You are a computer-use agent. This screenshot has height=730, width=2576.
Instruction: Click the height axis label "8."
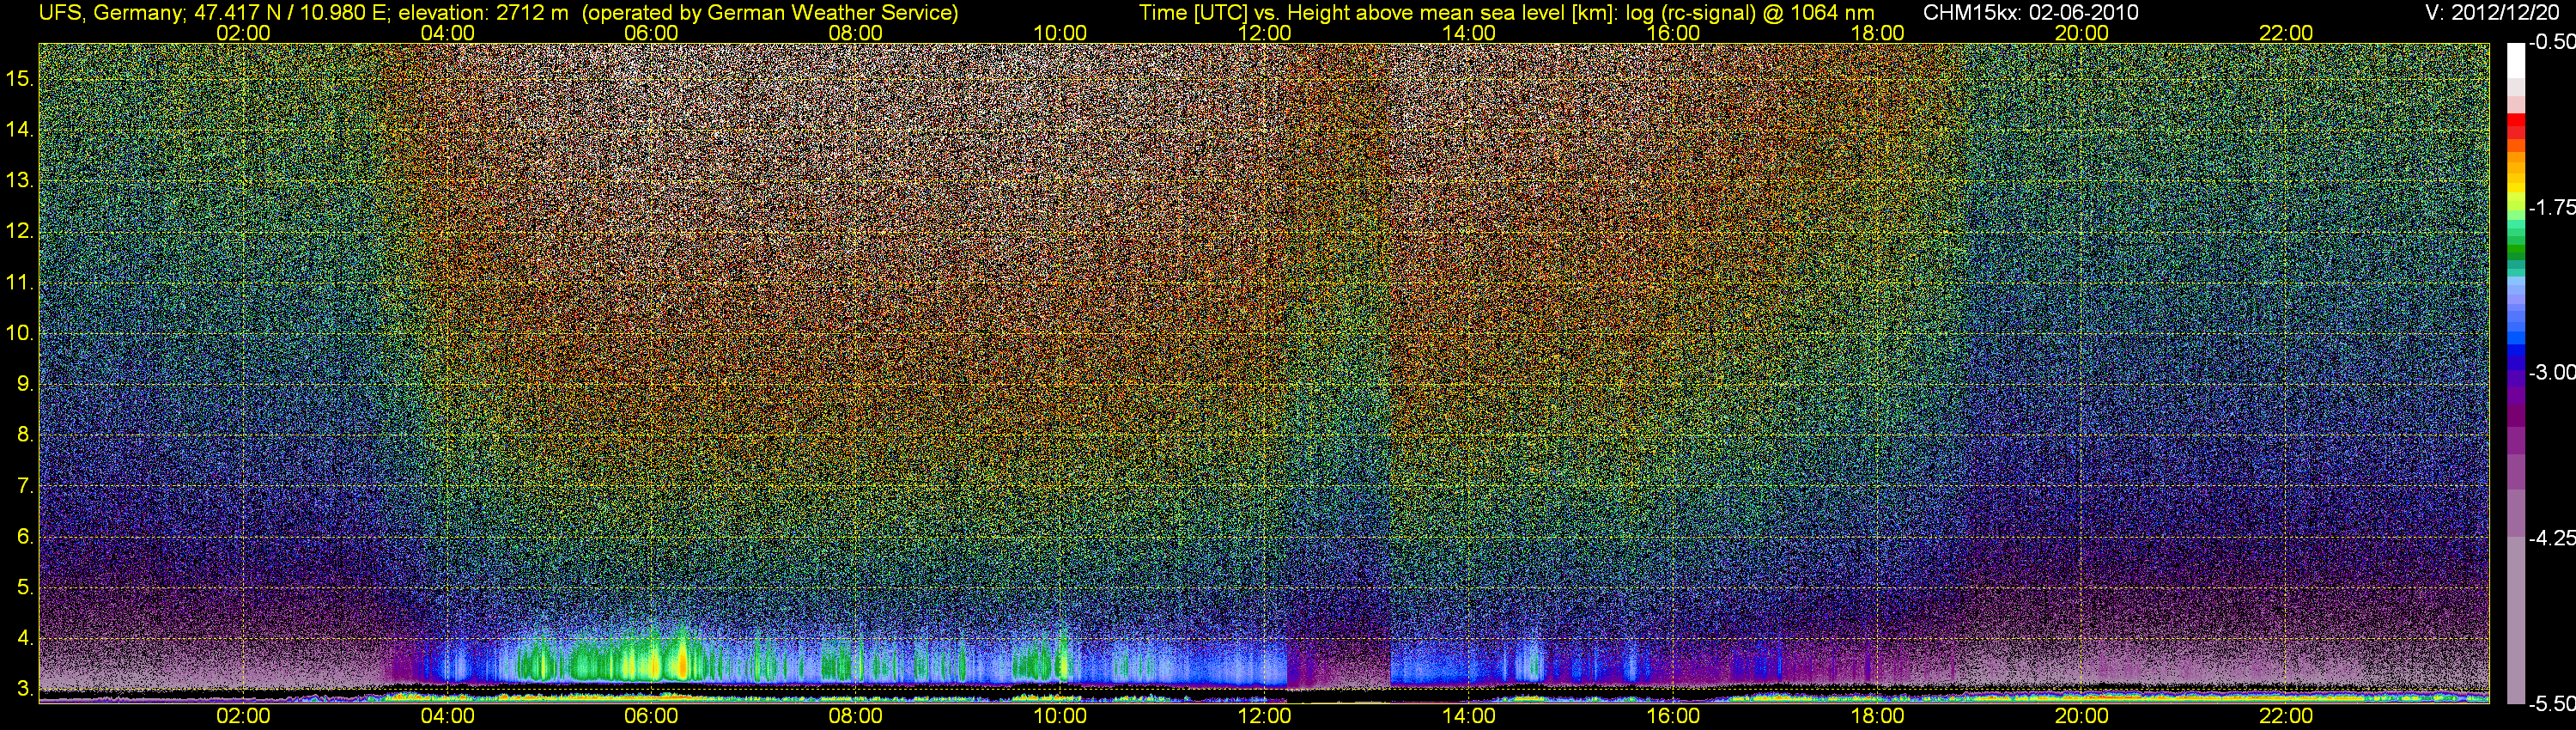click(25, 435)
